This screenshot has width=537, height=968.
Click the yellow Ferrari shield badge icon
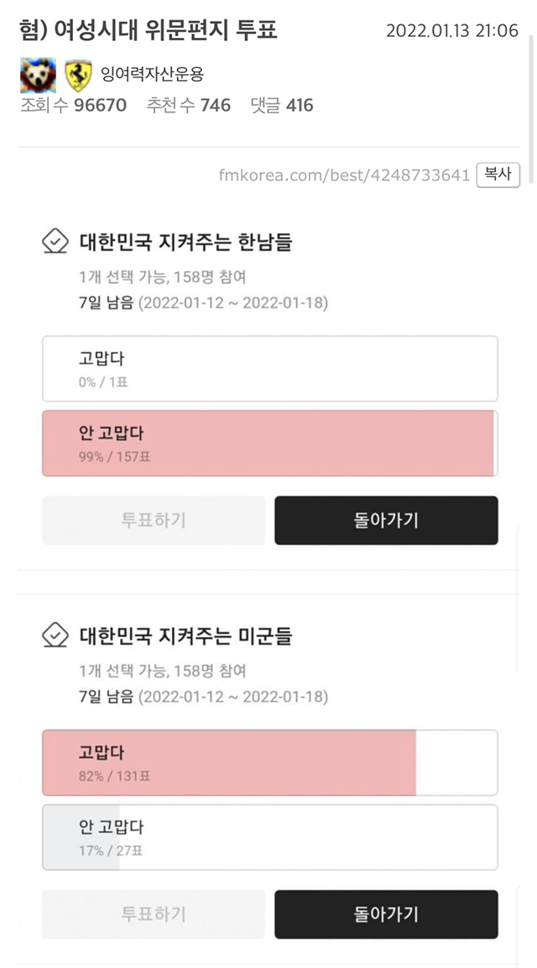[78, 76]
